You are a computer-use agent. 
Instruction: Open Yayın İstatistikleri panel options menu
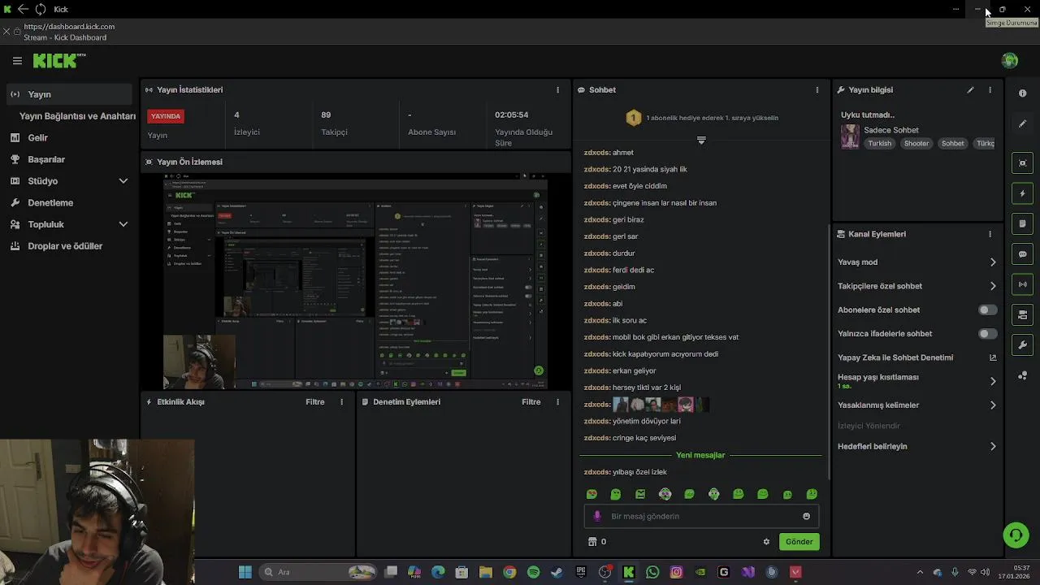tap(557, 90)
